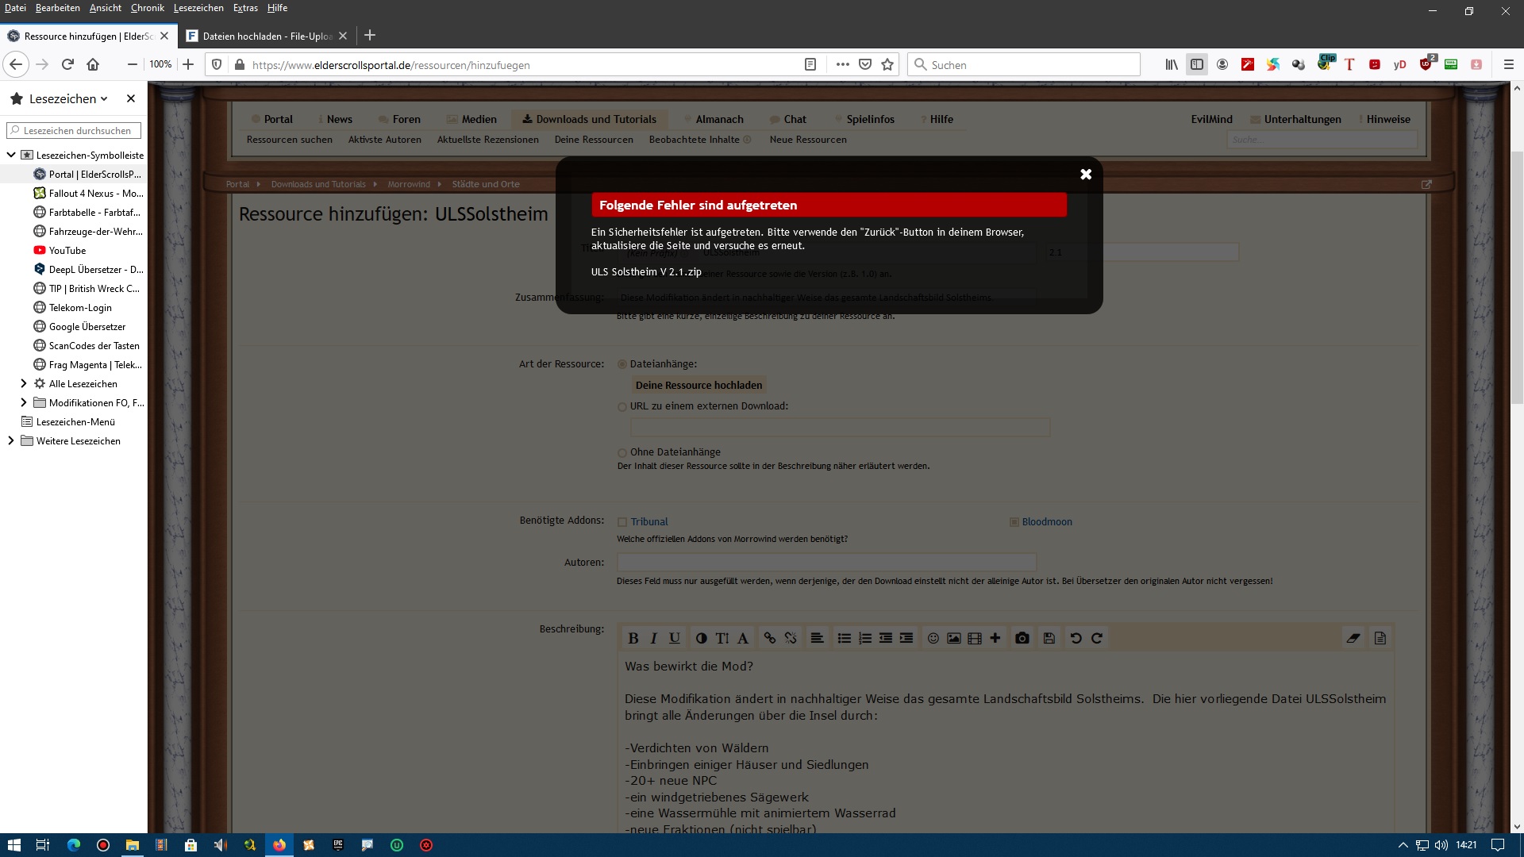The image size is (1524, 857).
Task: Click the Italic formatting icon
Action: click(653, 638)
